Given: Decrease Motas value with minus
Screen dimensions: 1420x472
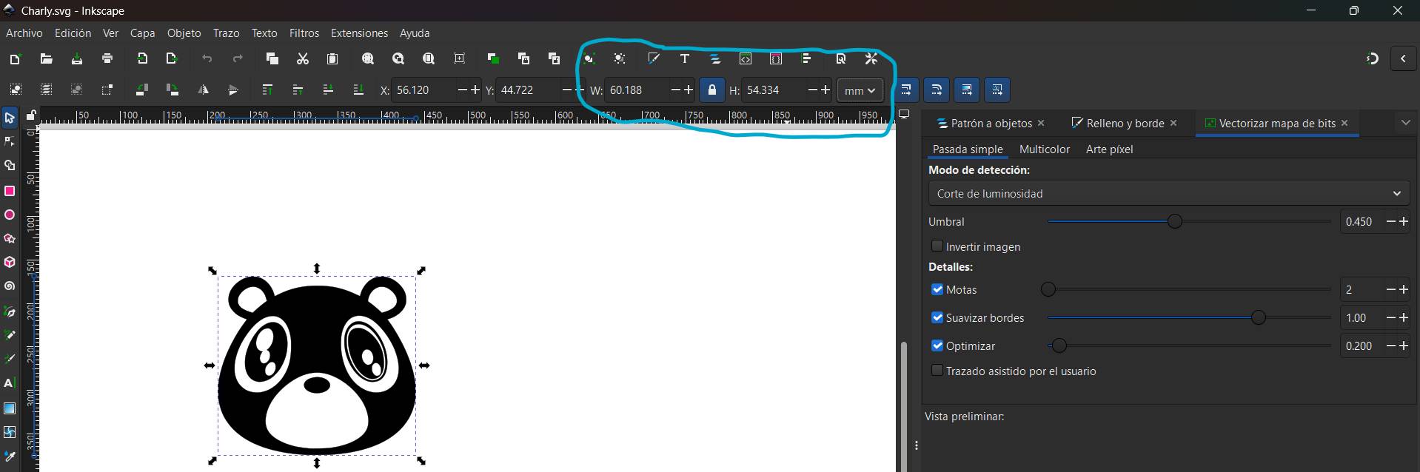Looking at the screenshot, I should click(x=1390, y=289).
